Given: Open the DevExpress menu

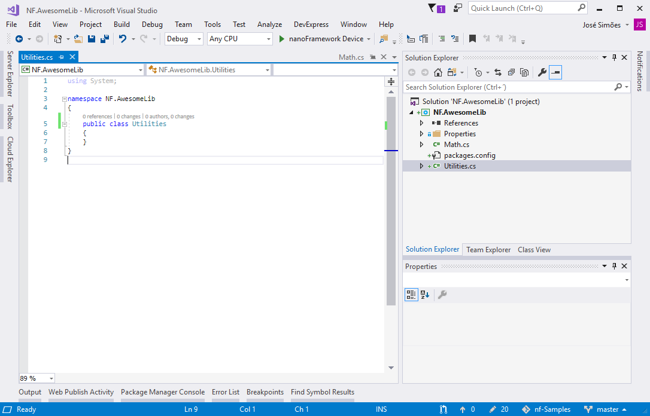Looking at the screenshot, I should (x=311, y=25).
